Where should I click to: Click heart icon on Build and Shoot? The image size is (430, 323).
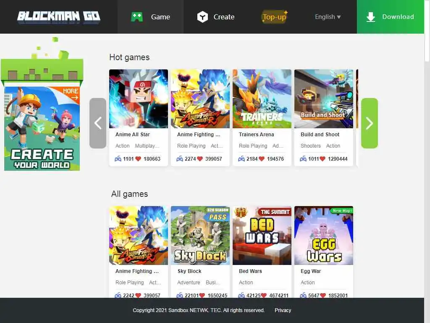(322, 159)
